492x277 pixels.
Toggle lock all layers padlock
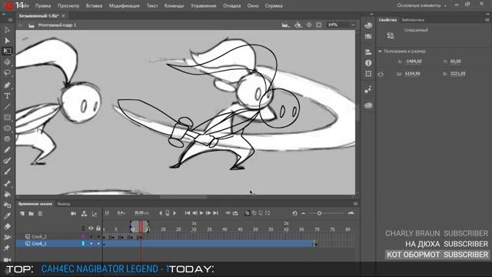98,229
